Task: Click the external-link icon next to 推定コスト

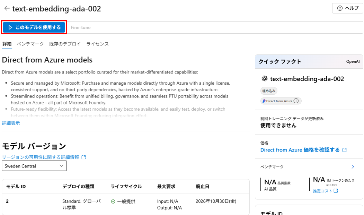Action: click(x=336, y=191)
